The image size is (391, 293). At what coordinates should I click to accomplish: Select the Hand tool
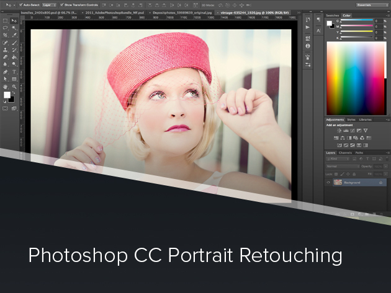[x=5, y=87]
